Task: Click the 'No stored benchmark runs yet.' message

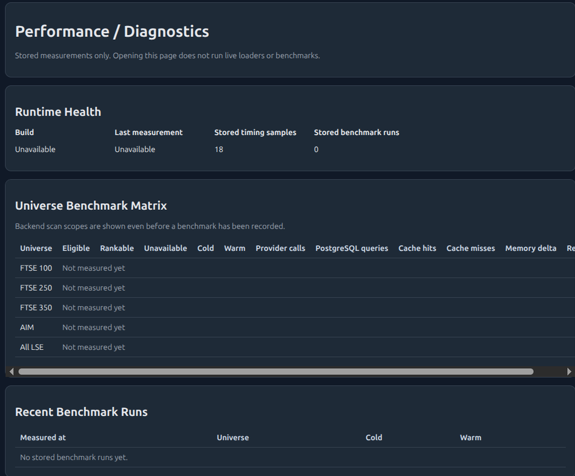Action: coord(74,457)
